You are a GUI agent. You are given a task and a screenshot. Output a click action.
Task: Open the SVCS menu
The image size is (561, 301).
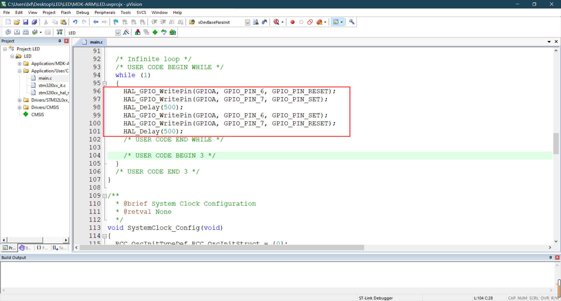141,13
